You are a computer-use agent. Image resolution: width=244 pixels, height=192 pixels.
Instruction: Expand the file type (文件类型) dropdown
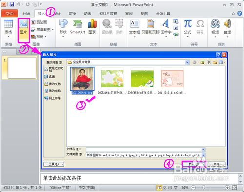coord(203,155)
